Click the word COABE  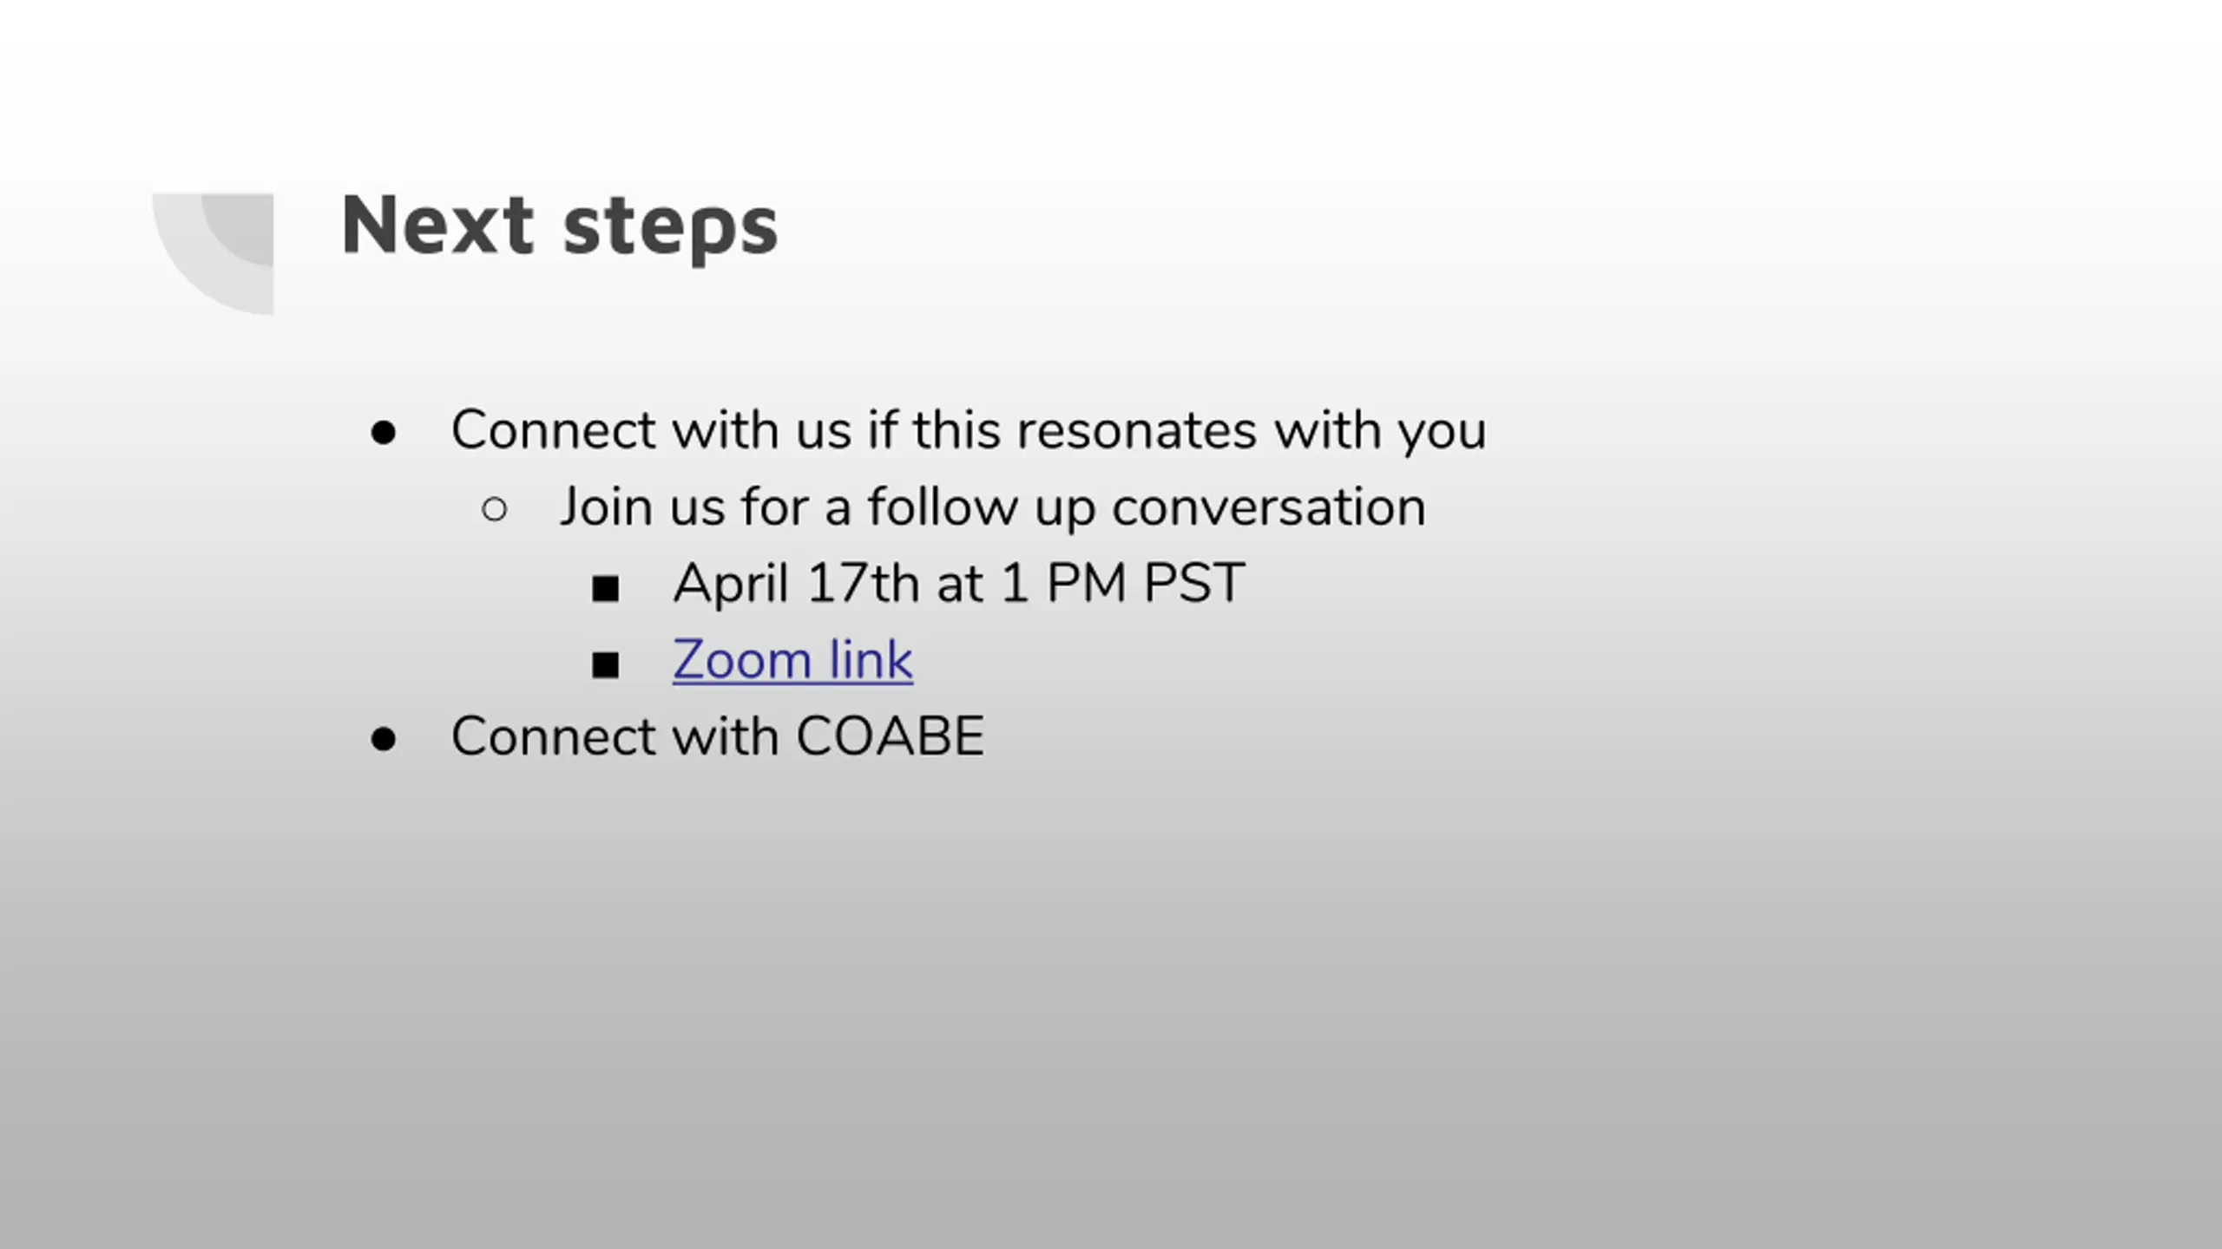(891, 736)
